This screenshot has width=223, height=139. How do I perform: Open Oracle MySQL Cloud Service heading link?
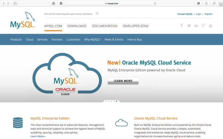tap(156, 118)
